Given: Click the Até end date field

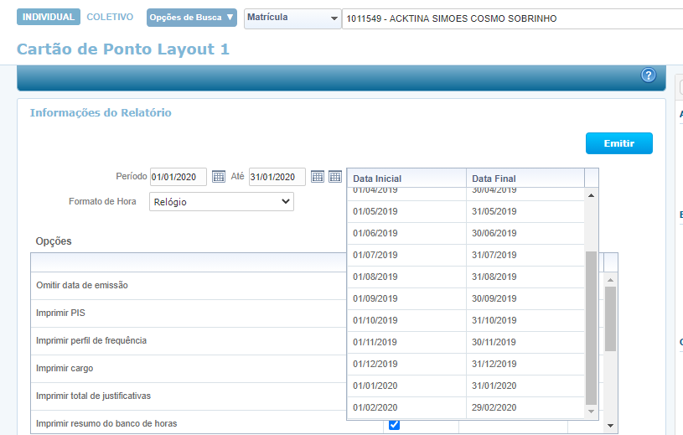Looking at the screenshot, I should [x=277, y=177].
